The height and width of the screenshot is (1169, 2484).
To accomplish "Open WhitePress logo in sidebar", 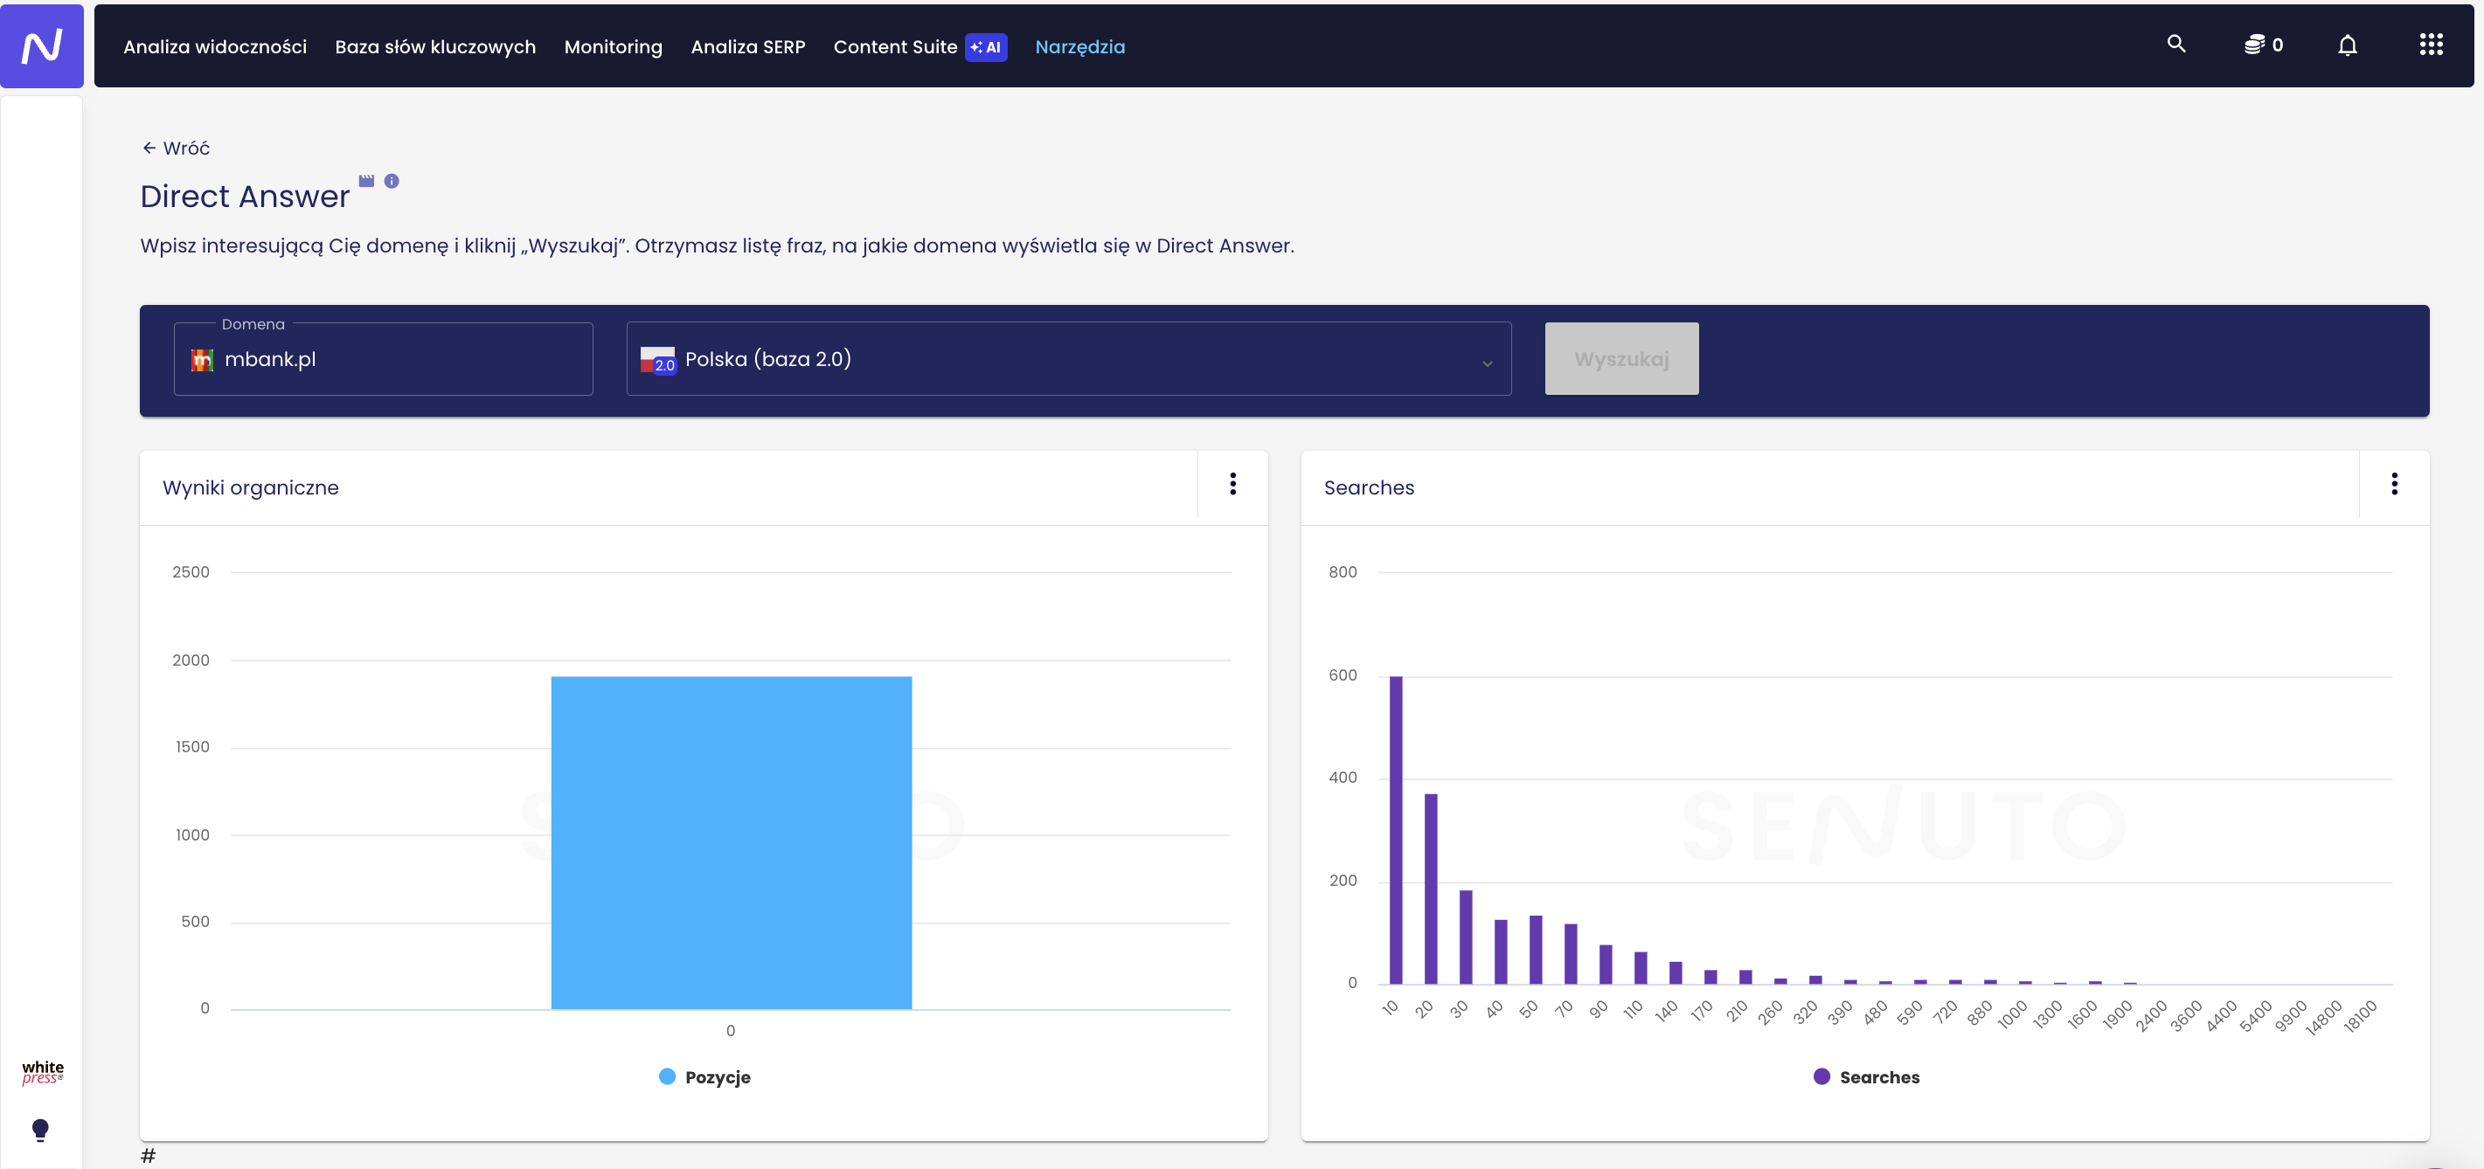I will coord(43,1073).
